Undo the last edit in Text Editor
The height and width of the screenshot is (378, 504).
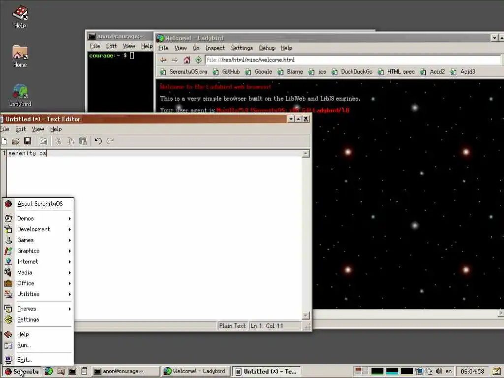click(x=98, y=141)
